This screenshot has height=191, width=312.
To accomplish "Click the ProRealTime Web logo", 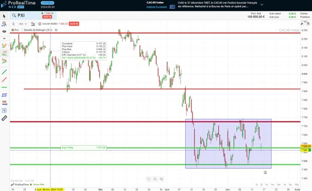I will click(19, 4).
